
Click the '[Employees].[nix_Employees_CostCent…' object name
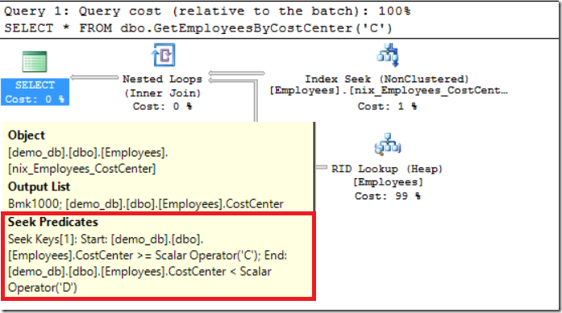pos(389,90)
